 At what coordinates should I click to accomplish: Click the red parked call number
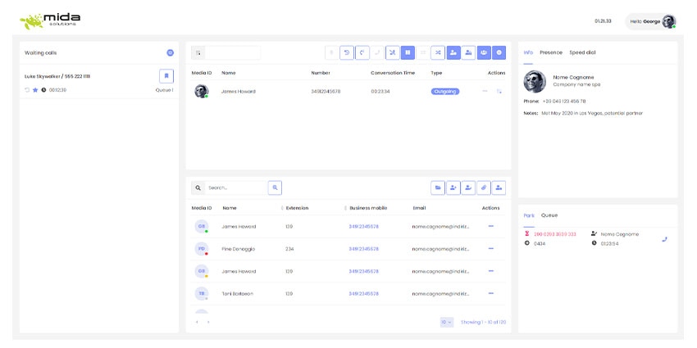pos(555,234)
